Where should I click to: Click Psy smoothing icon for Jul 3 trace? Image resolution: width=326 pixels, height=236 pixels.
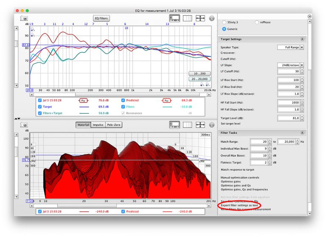click(83, 101)
